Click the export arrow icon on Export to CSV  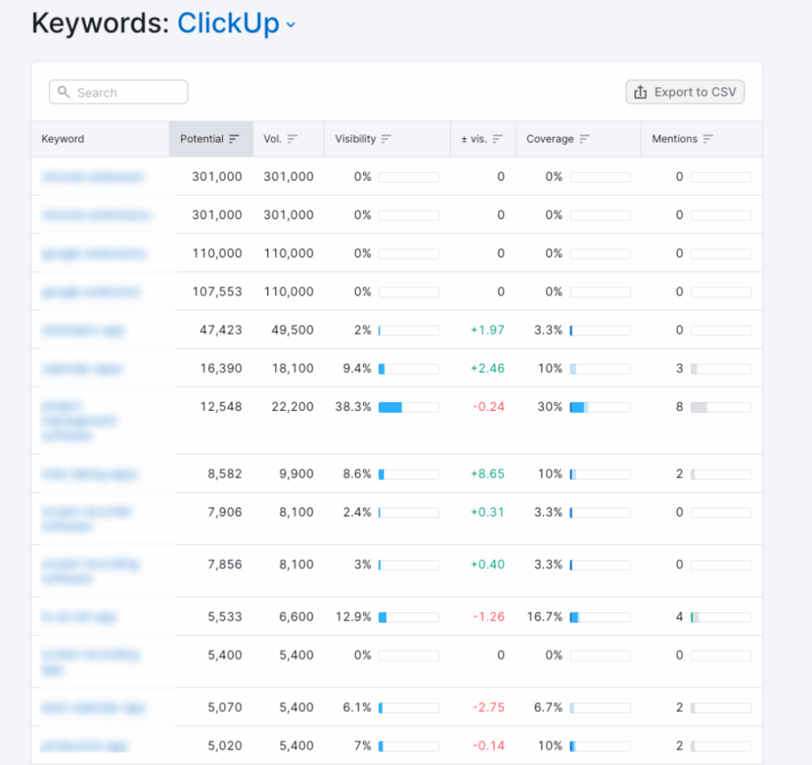point(640,91)
